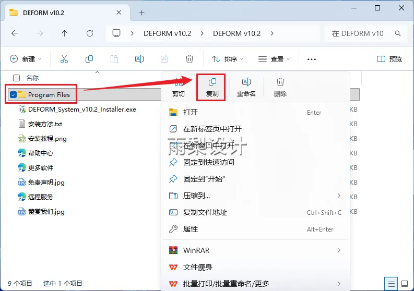Expand the 压缩到... submenu

[x=339, y=196]
